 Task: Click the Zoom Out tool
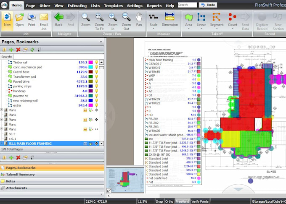pos(126,21)
